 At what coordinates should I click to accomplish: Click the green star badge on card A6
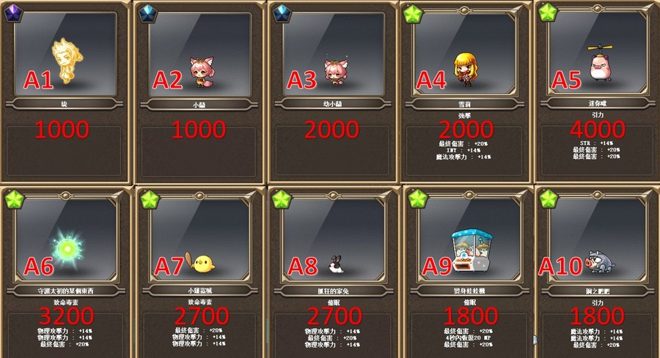pos(15,199)
